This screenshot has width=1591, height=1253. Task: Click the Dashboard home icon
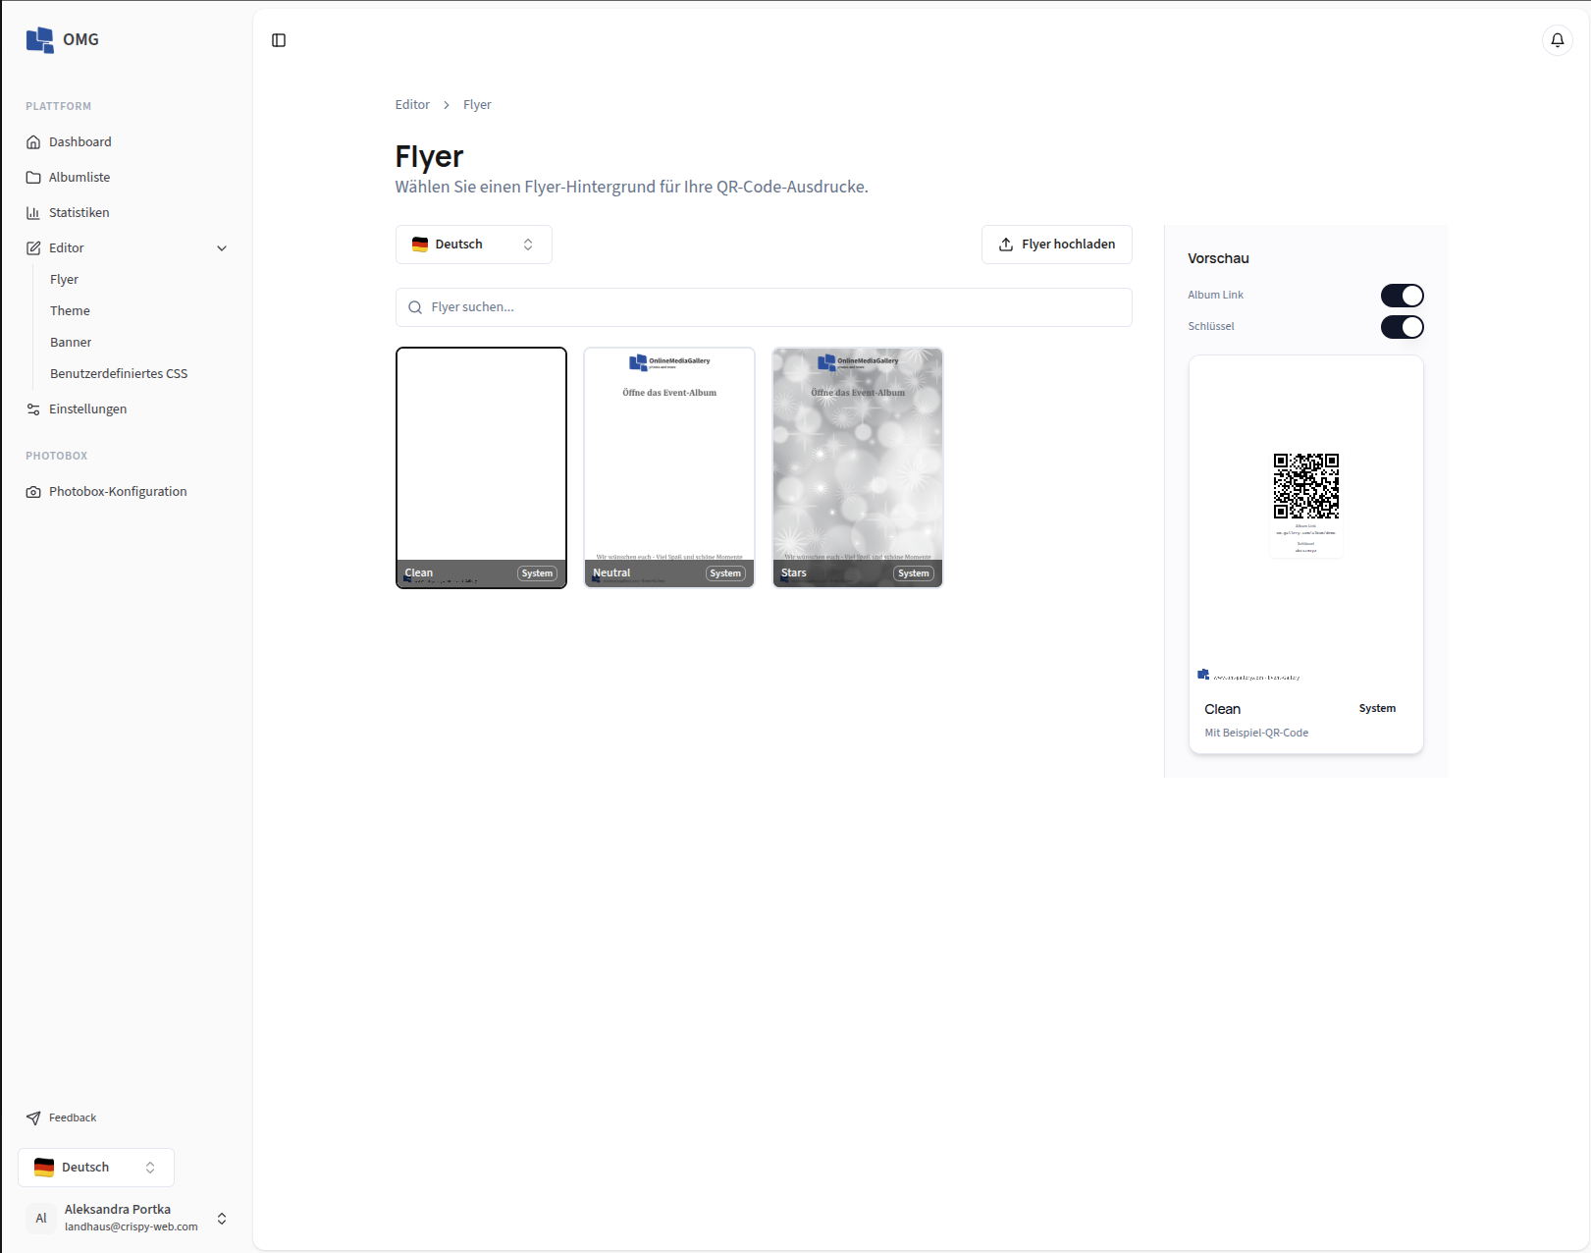click(x=33, y=142)
